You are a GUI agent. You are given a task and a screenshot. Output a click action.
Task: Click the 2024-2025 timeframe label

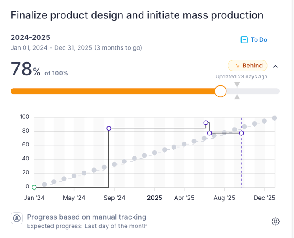pyautogui.click(x=30, y=37)
